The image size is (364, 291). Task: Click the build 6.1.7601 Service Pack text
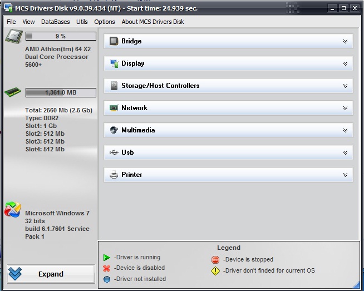[x=57, y=233]
